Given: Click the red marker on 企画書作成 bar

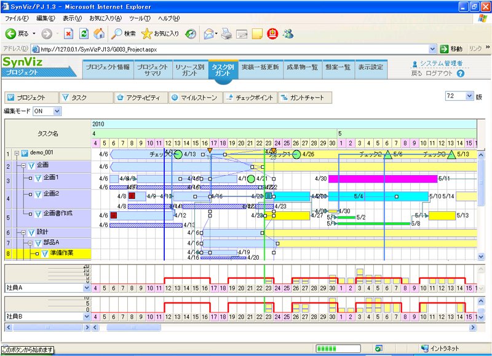Looking at the screenshot, I should [x=114, y=215].
